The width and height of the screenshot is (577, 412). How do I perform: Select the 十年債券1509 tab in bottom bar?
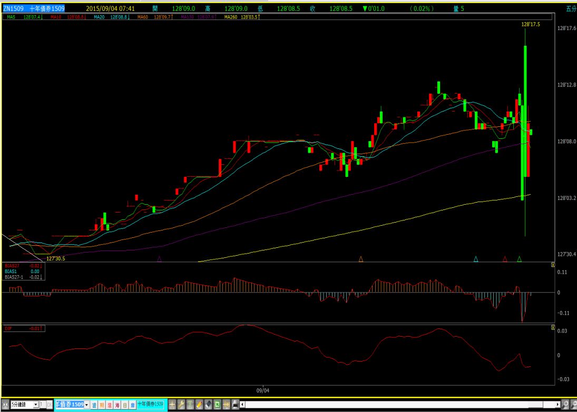151,404
